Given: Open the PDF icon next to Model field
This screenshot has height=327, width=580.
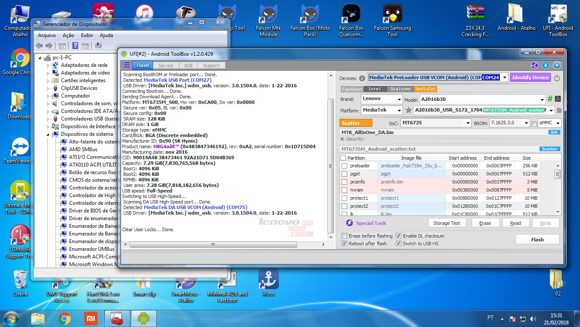Looking at the screenshot, I should (558, 99).
